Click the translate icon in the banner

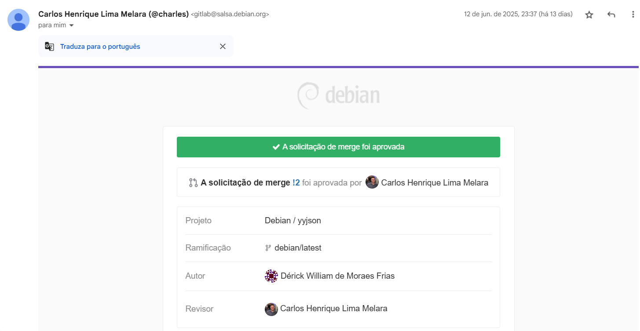point(50,47)
